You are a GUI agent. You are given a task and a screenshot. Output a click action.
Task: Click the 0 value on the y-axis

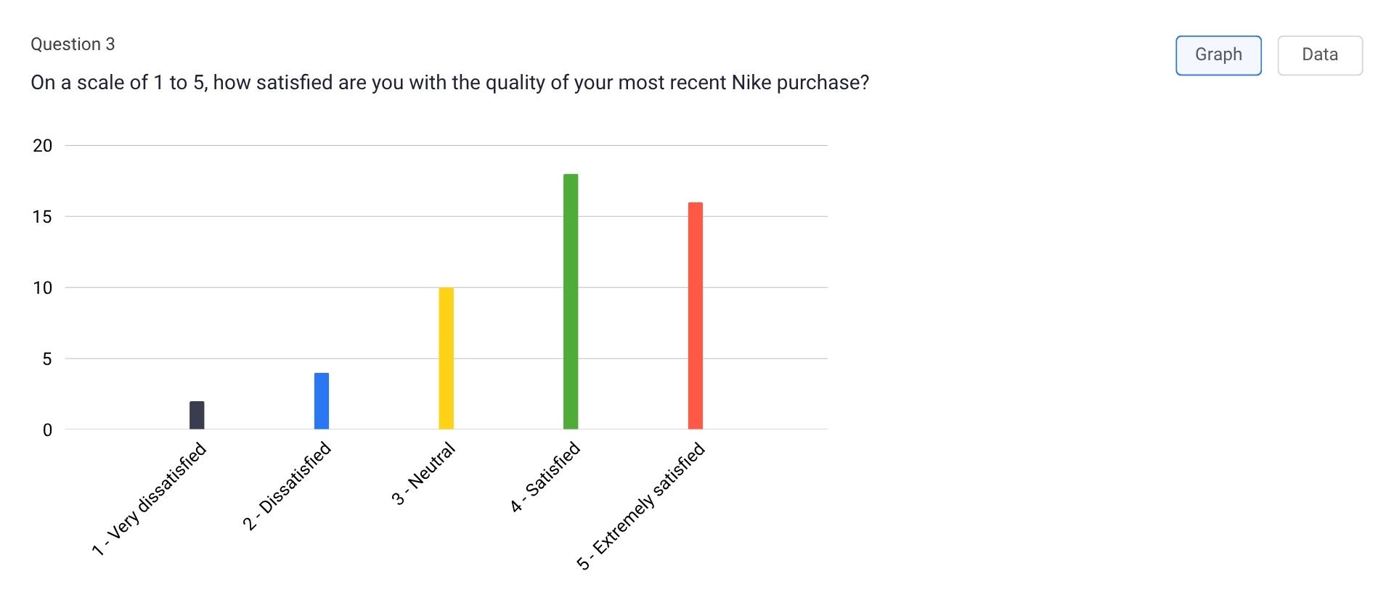tap(48, 430)
